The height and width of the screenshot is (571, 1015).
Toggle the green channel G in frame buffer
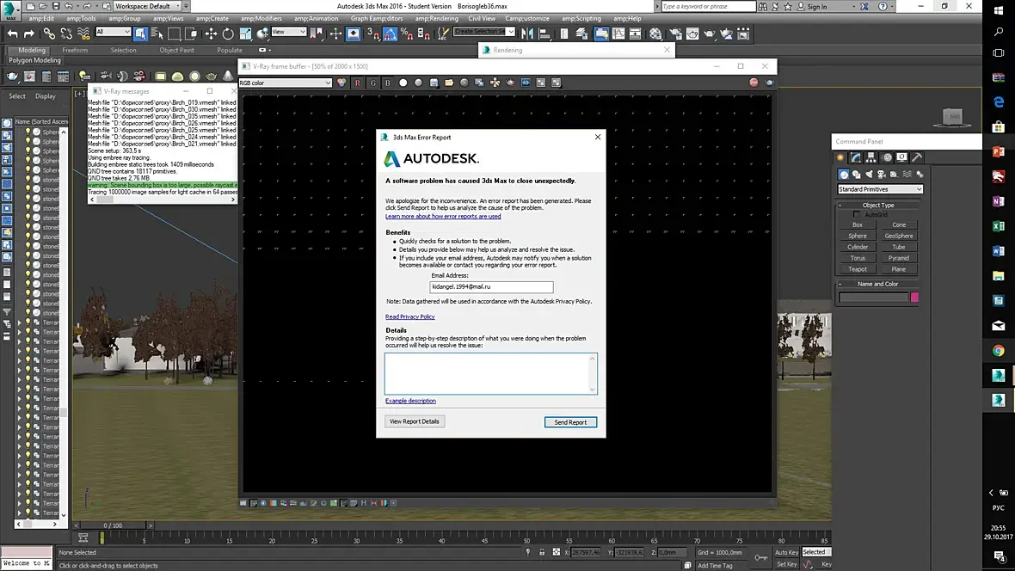coord(372,83)
